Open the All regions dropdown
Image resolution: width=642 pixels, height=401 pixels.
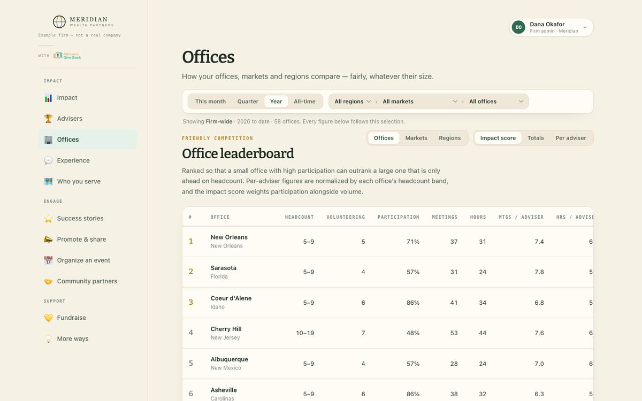(353, 102)
